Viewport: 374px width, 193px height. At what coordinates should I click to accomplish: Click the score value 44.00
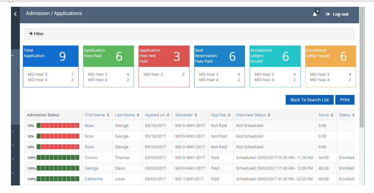point(323,158)
